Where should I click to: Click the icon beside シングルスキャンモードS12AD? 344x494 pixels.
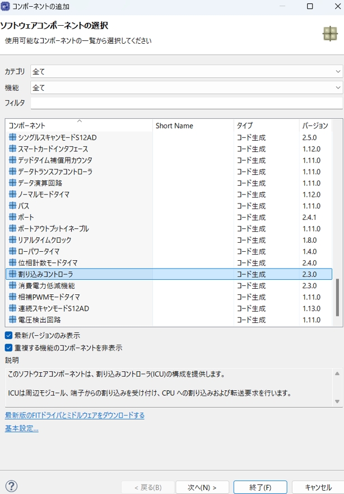13,137
